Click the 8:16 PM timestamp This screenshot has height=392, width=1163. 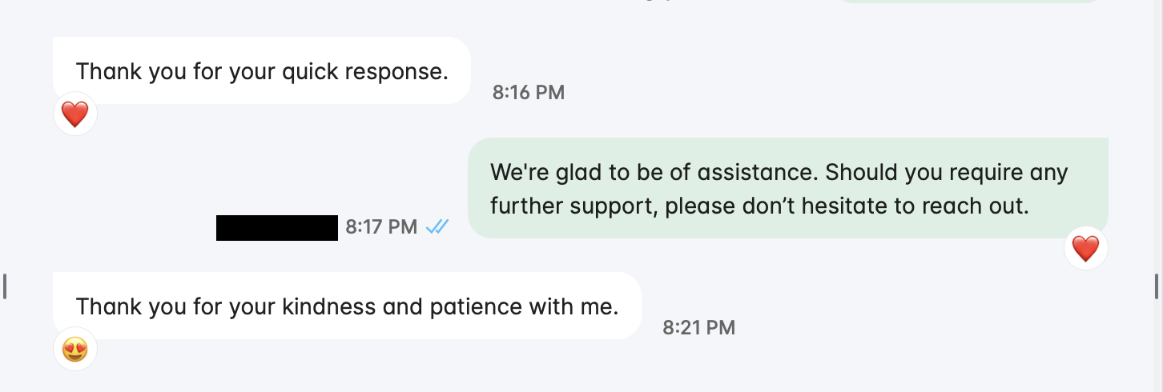529,93
